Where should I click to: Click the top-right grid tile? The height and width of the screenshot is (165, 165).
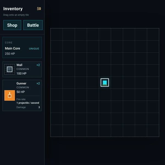point(153,34)
